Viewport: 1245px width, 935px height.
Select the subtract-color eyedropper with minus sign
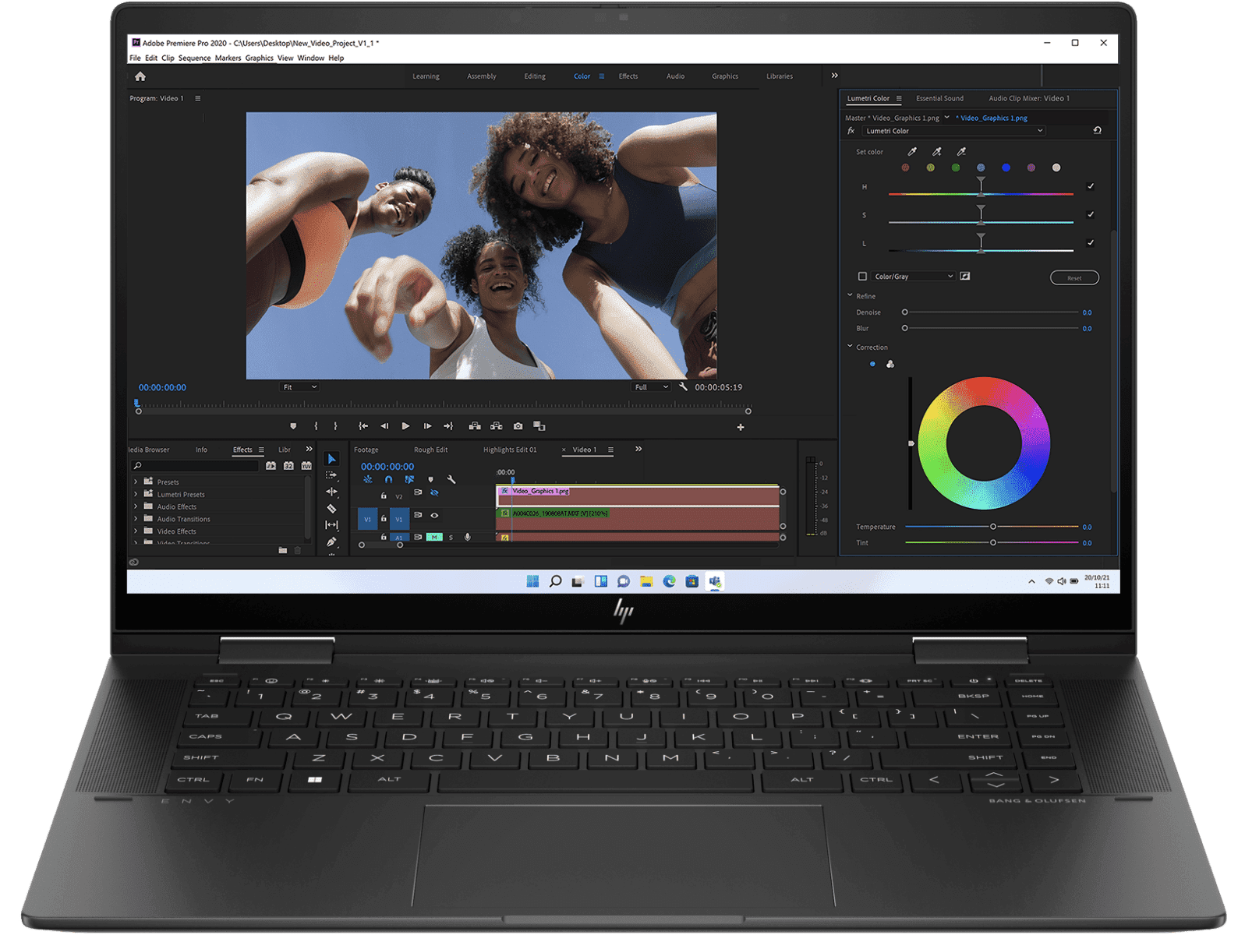(961, 151)
